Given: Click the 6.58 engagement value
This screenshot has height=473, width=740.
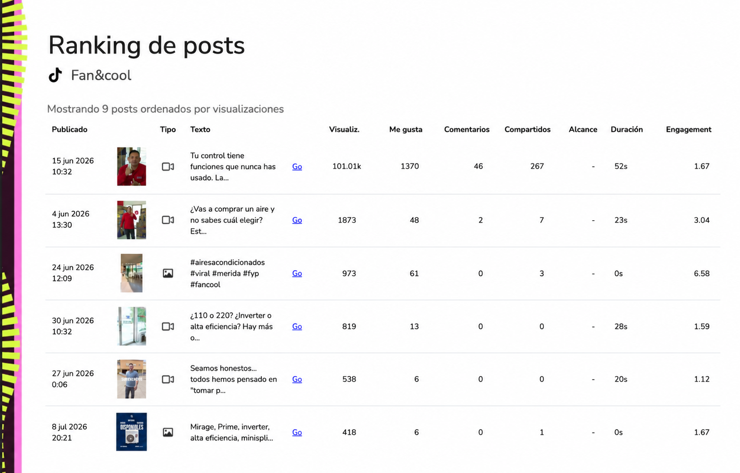Looking at the screenshot, I should tap(702, 273).
